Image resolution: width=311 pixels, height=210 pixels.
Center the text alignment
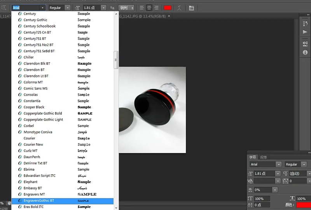tap(149, 8)
